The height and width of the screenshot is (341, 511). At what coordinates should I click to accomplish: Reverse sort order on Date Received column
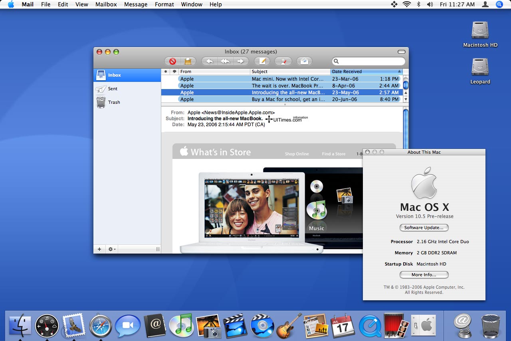point(366,72)
